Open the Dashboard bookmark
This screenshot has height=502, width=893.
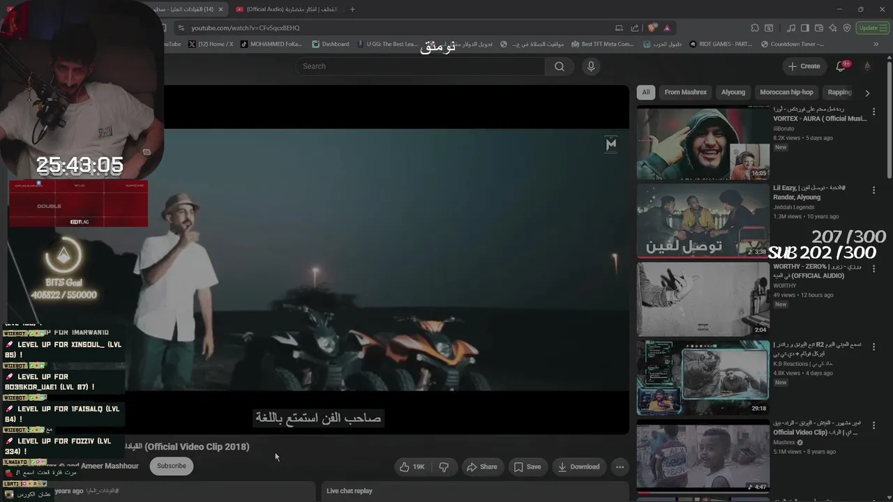tap(331, 44)
